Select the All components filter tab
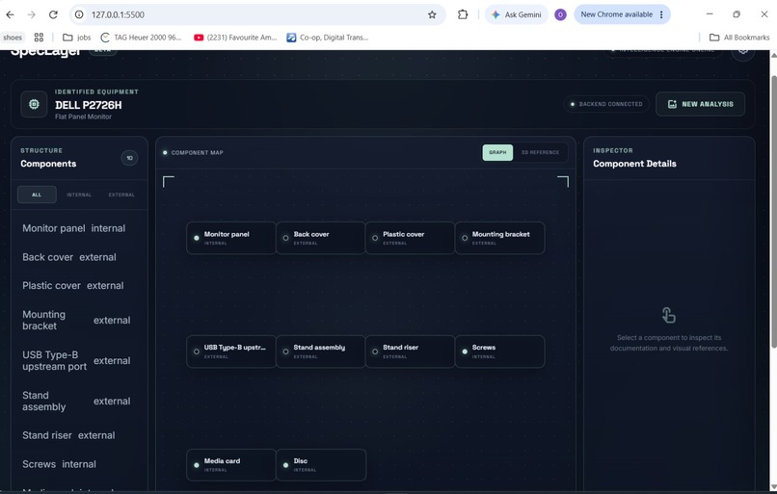Viewport: 777px width, 494px height. [37, 195]
